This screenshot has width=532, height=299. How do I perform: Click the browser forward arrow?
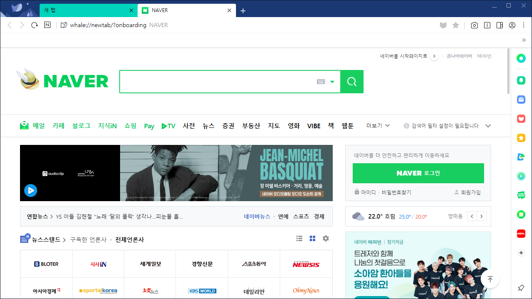(x=22, y=25)
